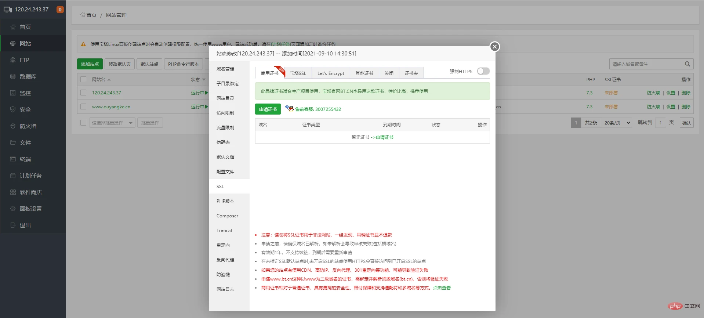Viewport: 704px width, 318px height.
Task: Open Tomcat menu item
Action: coord(229,230)
